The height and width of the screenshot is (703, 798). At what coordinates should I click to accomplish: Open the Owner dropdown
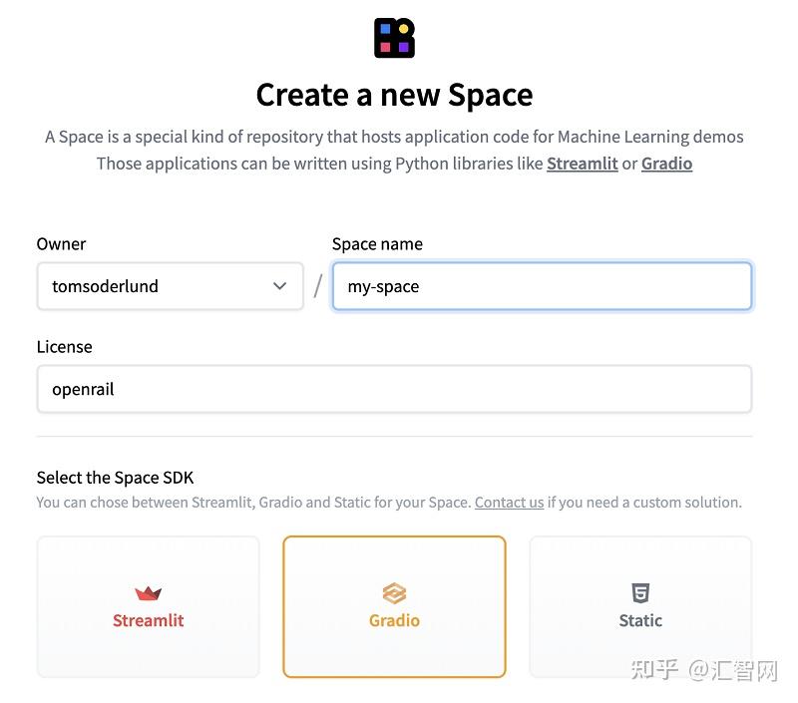coord(170,286)
